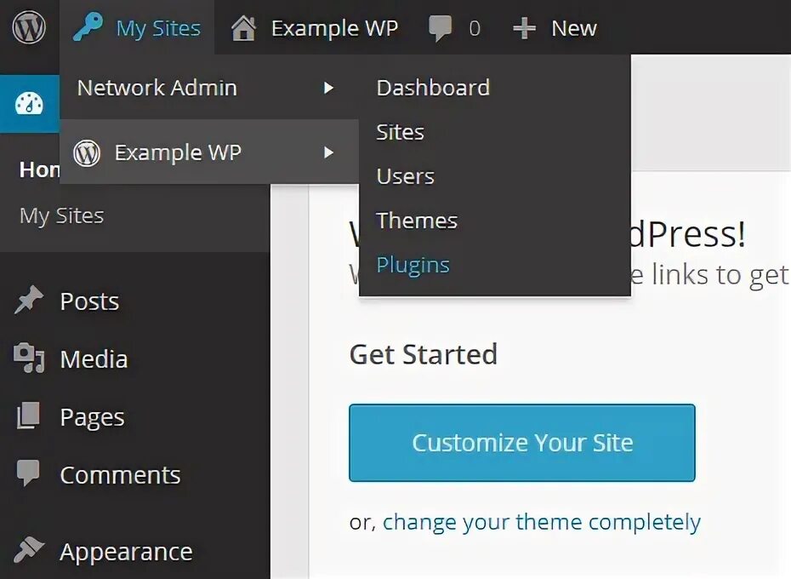Image resolution: width=791 pixels, height=579 pixels.
Task: Expand the Network Admin submenu arrow
Action: 328,88
